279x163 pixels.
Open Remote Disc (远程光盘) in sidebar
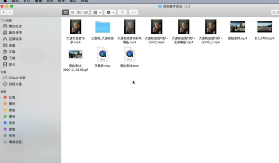(x=13, y=84)
